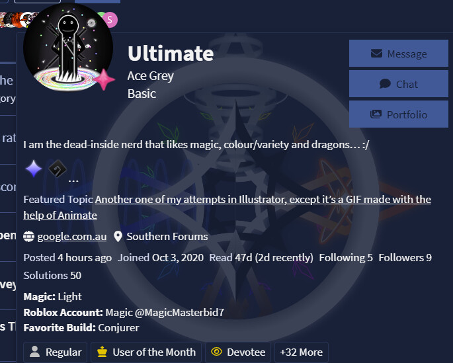The image size is (453, 363).
Task: Click the dark diamond spiral badge icon
Action: click(58, 169)
